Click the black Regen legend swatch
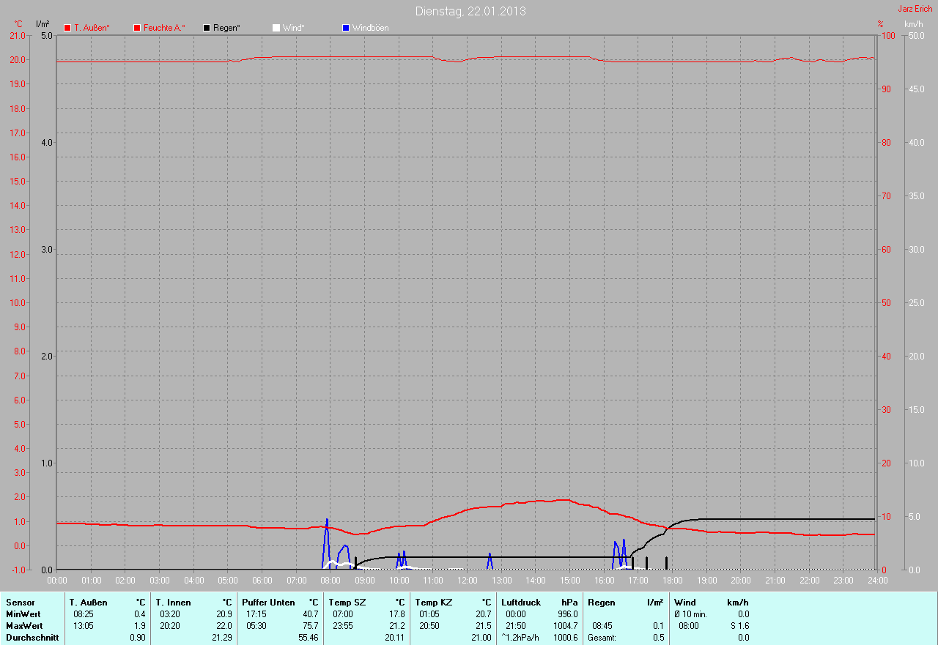Viewport: 938px width, 645px height. click(x=207, y=28)
